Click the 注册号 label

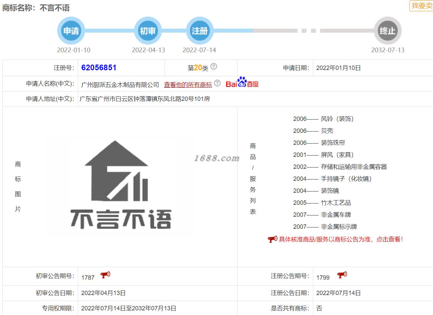coord(64,68)
